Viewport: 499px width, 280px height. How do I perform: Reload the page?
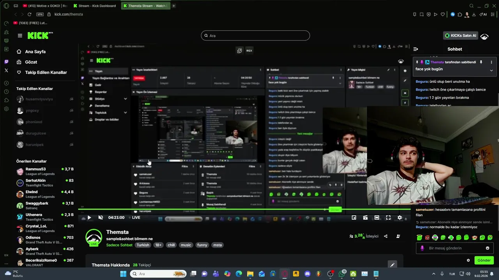click(x=29, y=14)
